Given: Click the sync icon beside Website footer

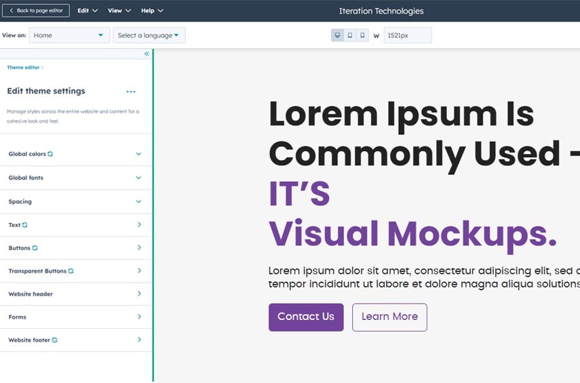Looking at the screenshot, I should tap(55, 340).
